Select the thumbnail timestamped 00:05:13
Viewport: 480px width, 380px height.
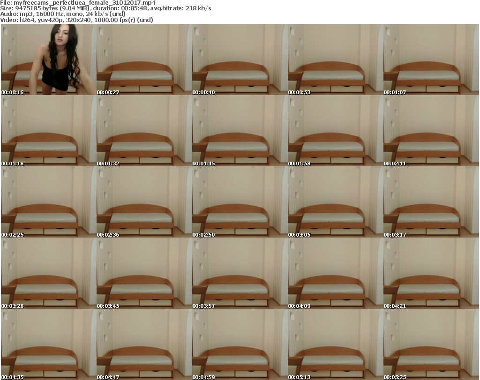click(x=335, y=344)
